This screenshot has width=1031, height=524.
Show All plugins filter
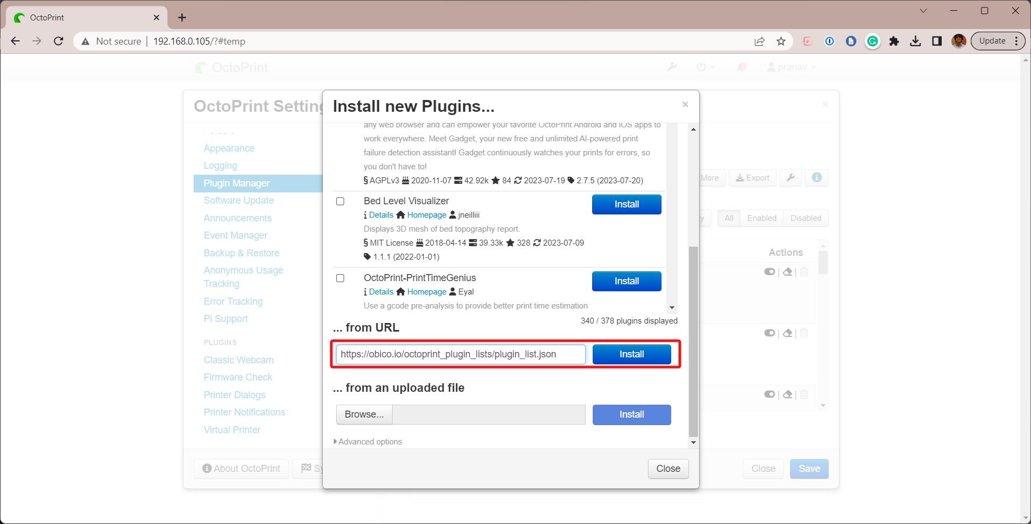tap(729, 218)
